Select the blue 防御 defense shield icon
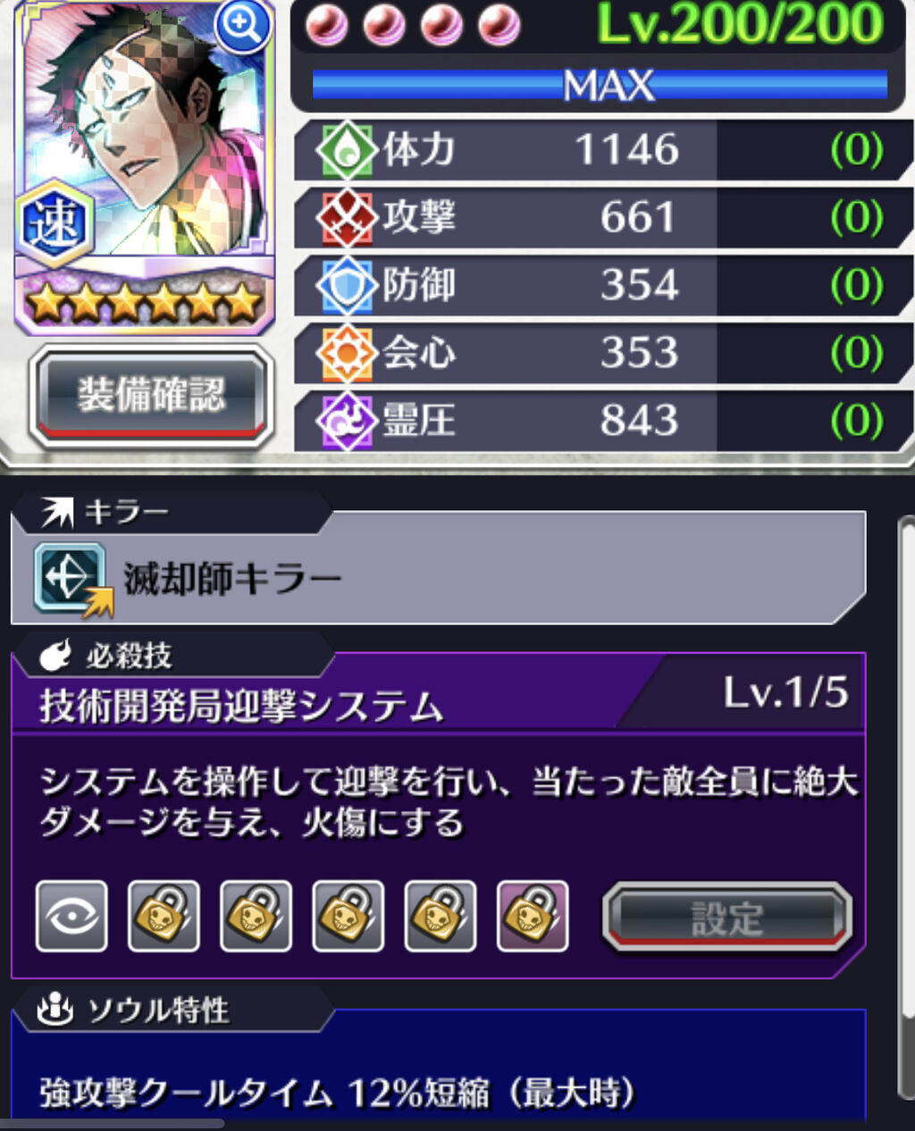This screenshot has height=1131, width=915. [347, 285]
